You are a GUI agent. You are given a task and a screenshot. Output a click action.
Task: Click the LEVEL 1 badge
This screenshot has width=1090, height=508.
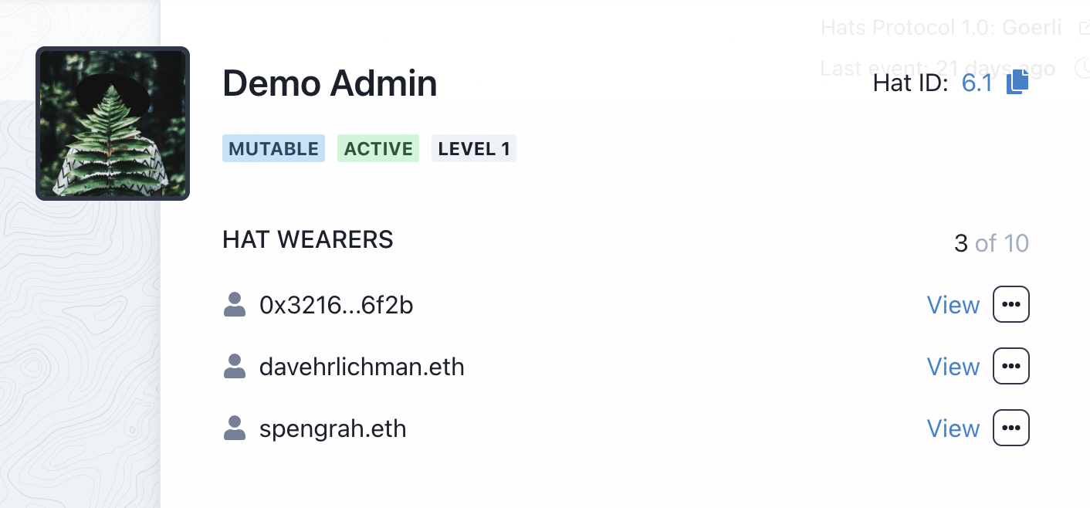pos(473,149)
